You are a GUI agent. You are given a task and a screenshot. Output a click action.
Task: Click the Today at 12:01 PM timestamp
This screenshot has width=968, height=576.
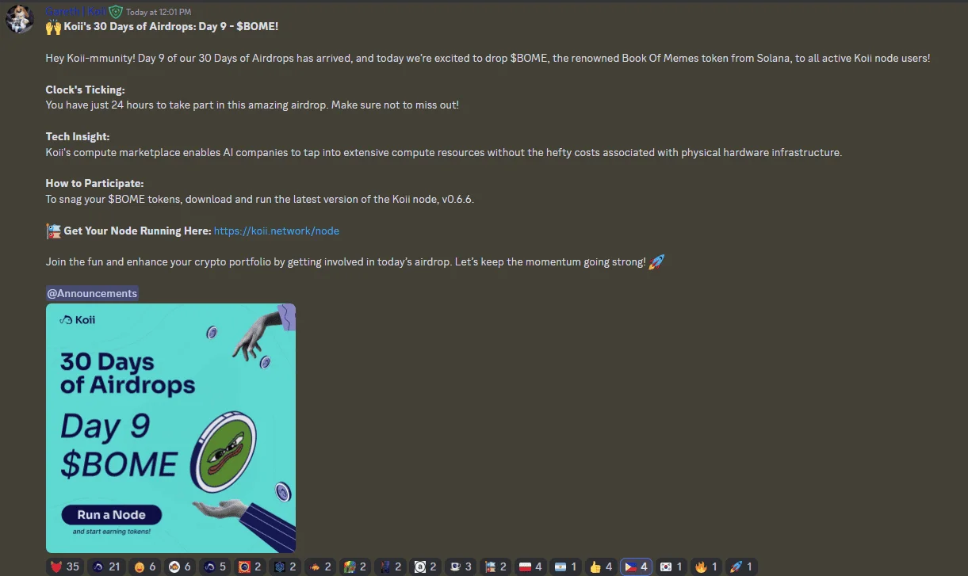point(159,12)
